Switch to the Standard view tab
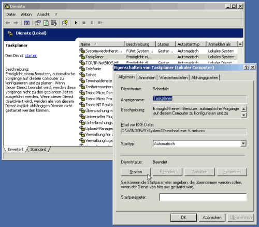 pos(38,149)
